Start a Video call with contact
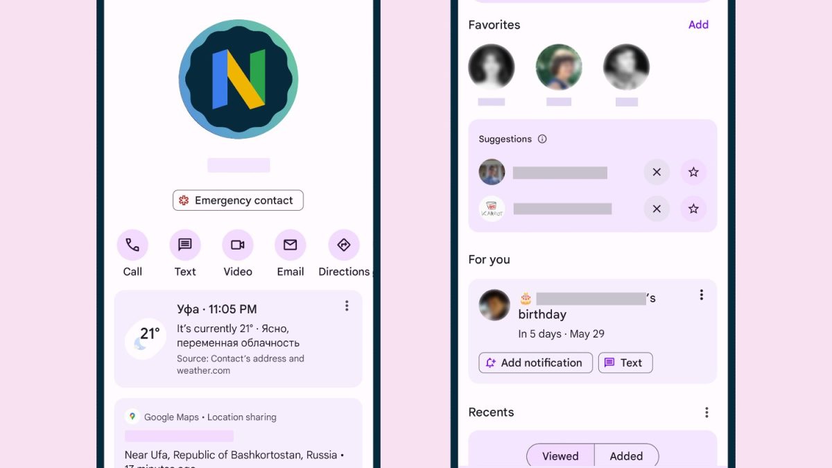Screen dimensions: 832x468 coord(238,245)
